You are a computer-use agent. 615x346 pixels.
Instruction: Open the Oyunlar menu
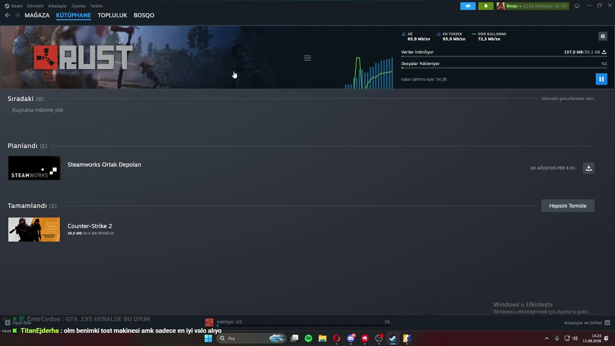click(79, 6)
